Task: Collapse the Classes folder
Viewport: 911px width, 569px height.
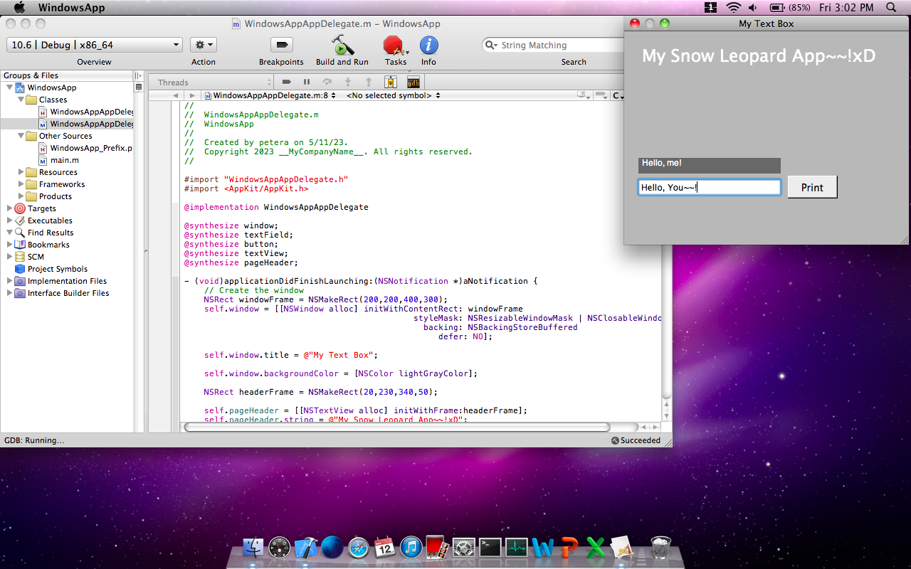Action: (x=21, y=100)
